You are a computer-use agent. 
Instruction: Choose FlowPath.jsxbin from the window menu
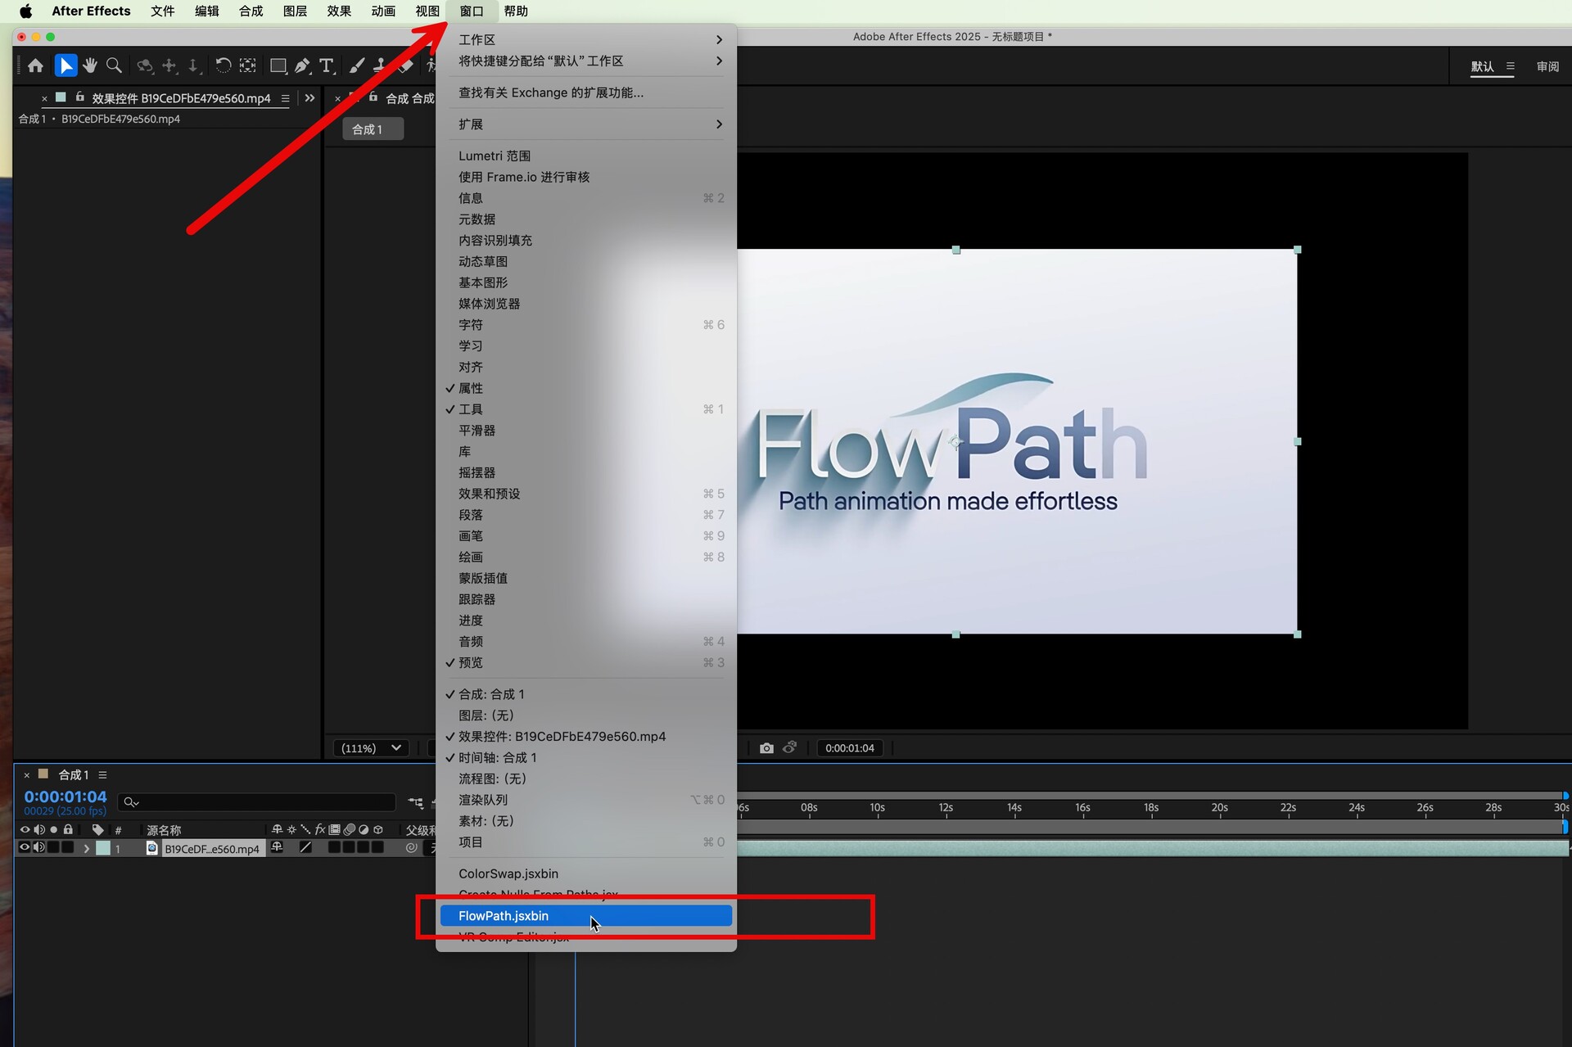(x=585, y=915)
